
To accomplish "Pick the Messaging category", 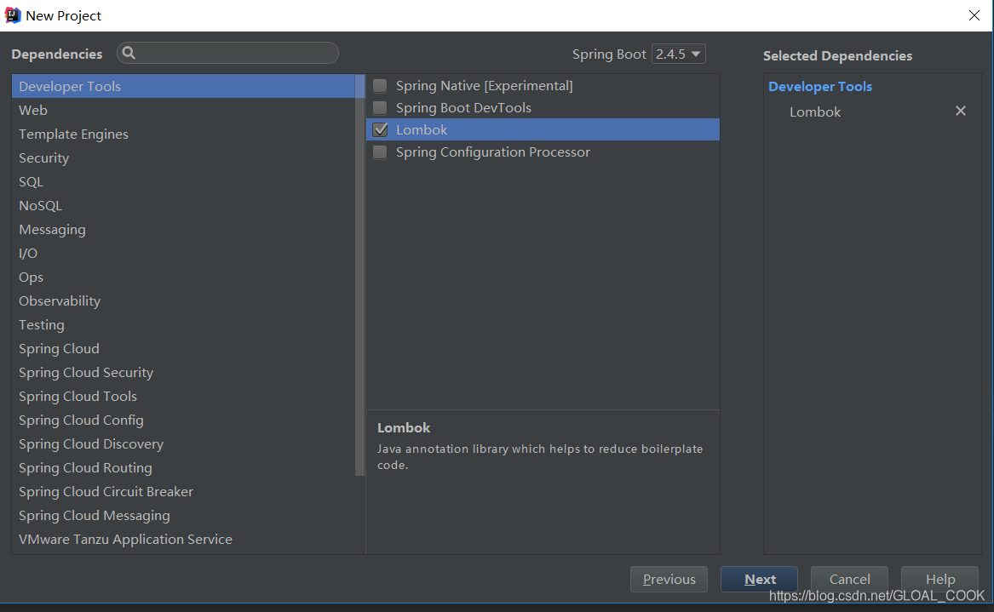I will point(184,229).
